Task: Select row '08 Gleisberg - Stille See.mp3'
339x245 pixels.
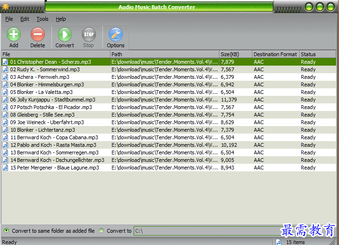Action: point(169,115)
